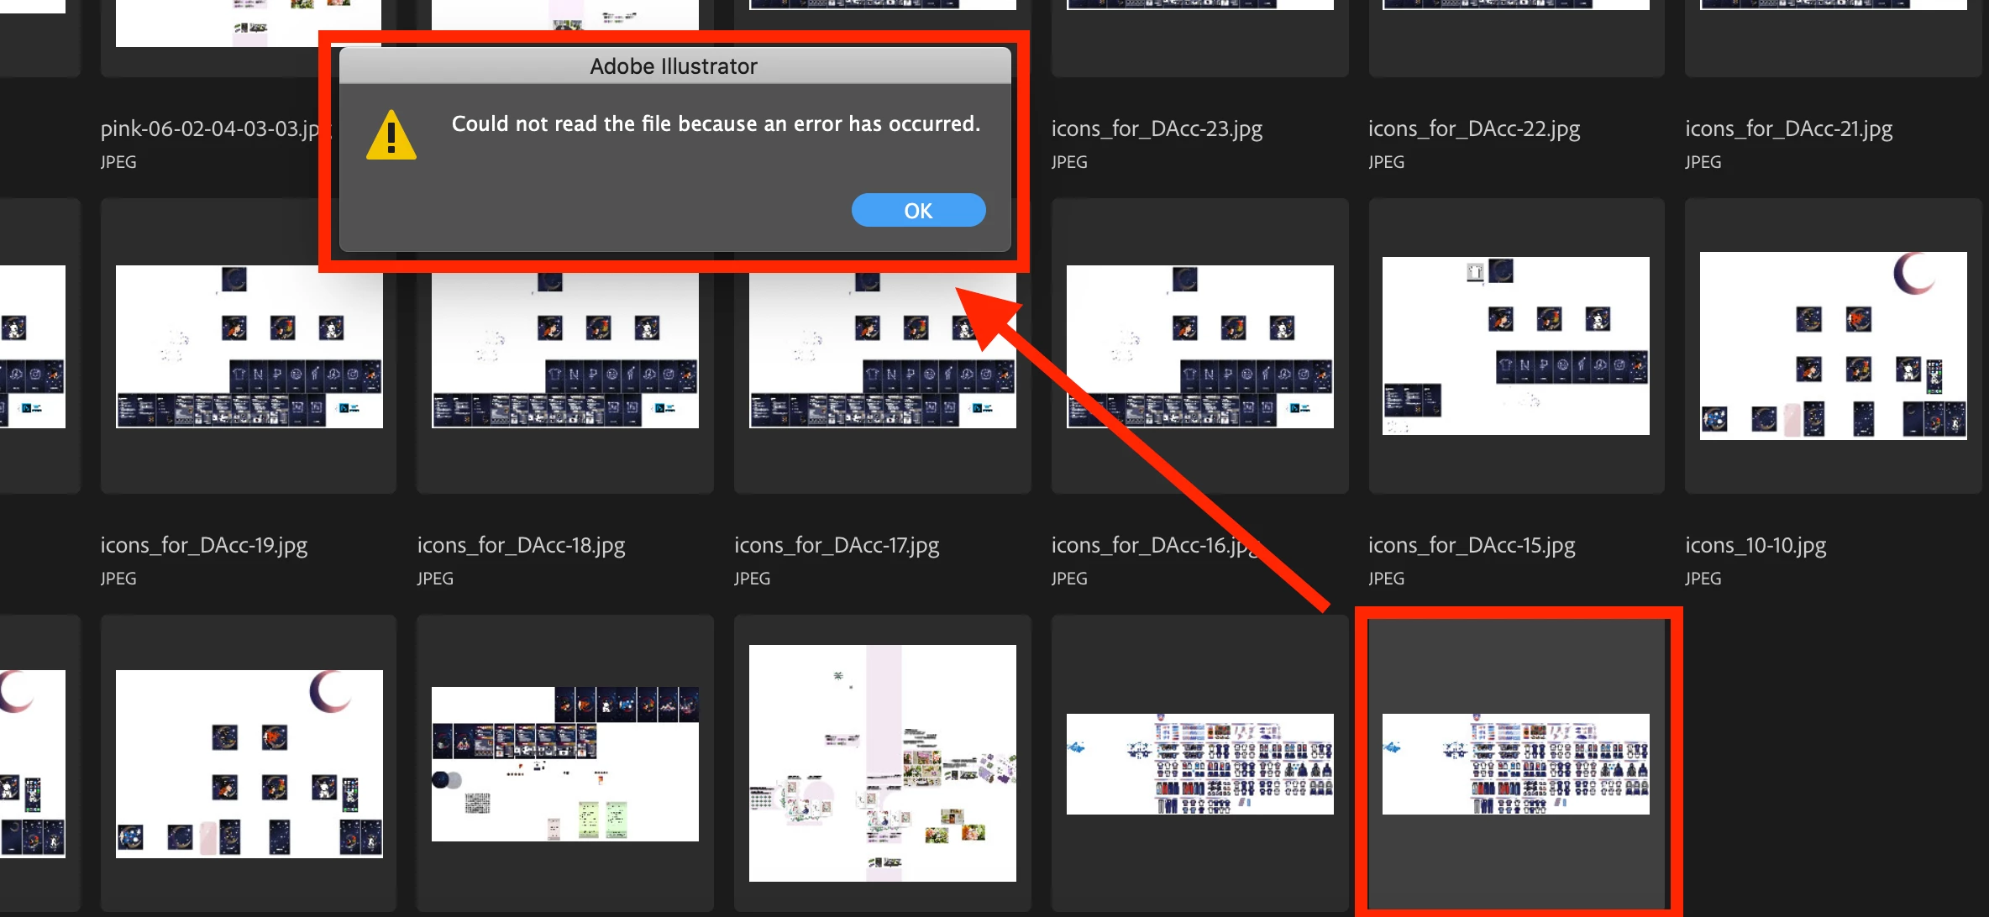Image resolution: width=1989 pixels, height=917 pixels.
Task: Click the icons_for_DAcc-21.jpg file name
Action: click(x=1788, y=128)
